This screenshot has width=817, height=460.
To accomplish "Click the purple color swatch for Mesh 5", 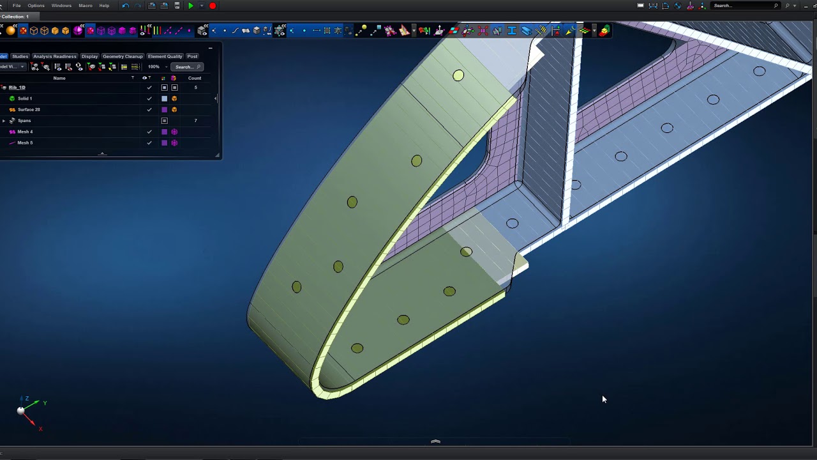I will (164, 142).
